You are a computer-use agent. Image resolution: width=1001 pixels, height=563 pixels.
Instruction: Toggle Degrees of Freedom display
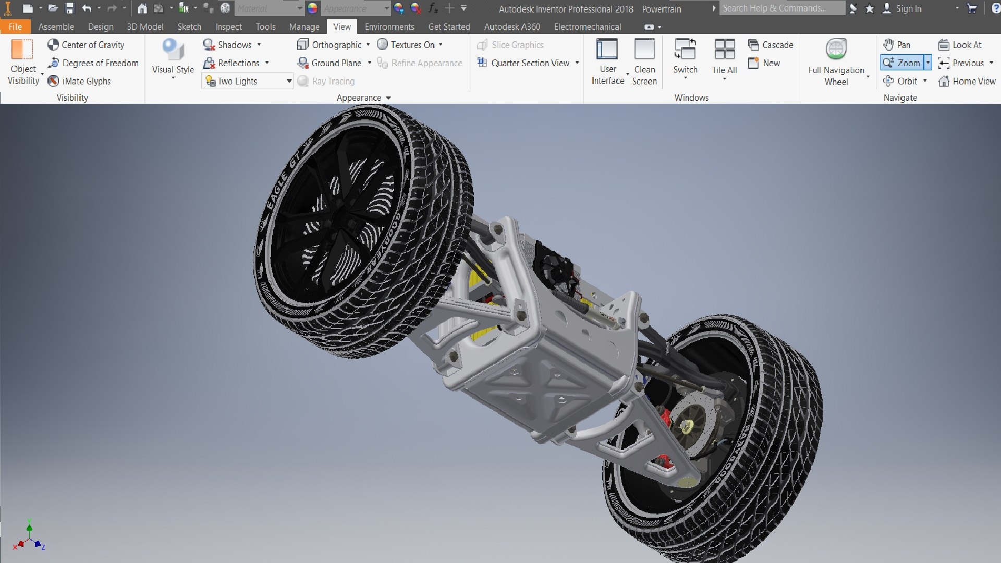point(93,63)
